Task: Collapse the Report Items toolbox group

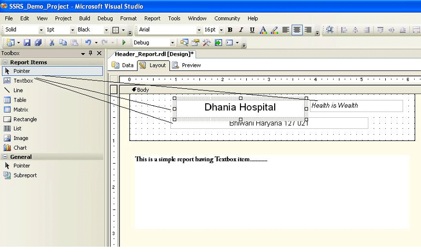Action: pyautogui.click(x=5, y=62)
